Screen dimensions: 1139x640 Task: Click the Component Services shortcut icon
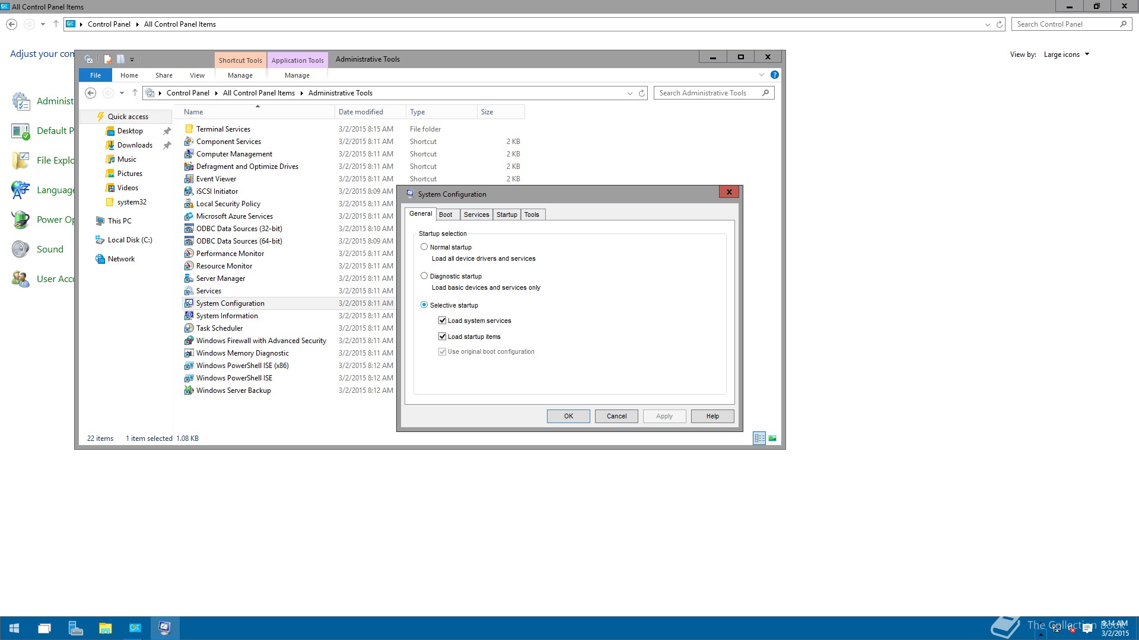(x=189, y=142)
